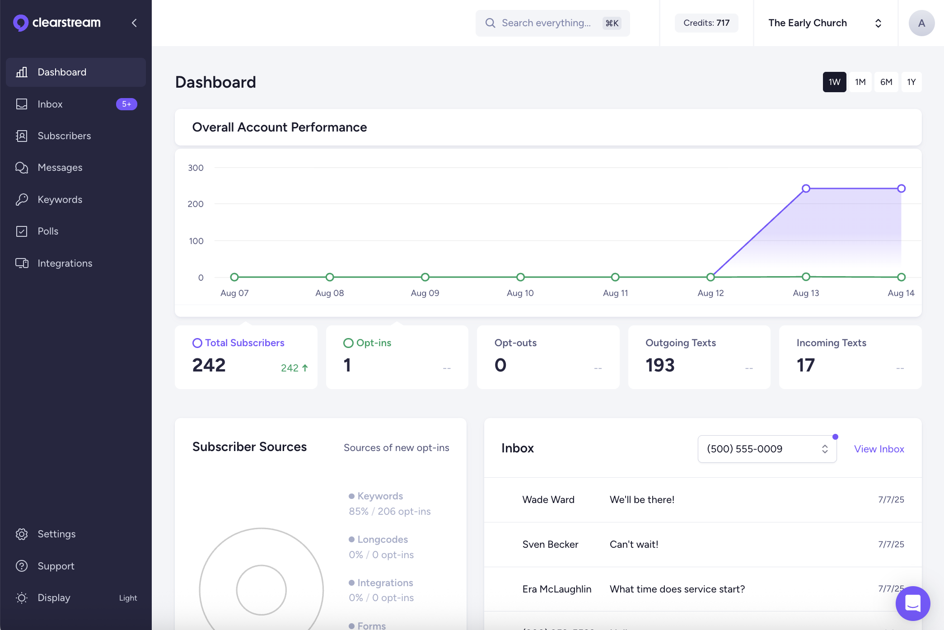Click the clearstream logo

point(56,23)
